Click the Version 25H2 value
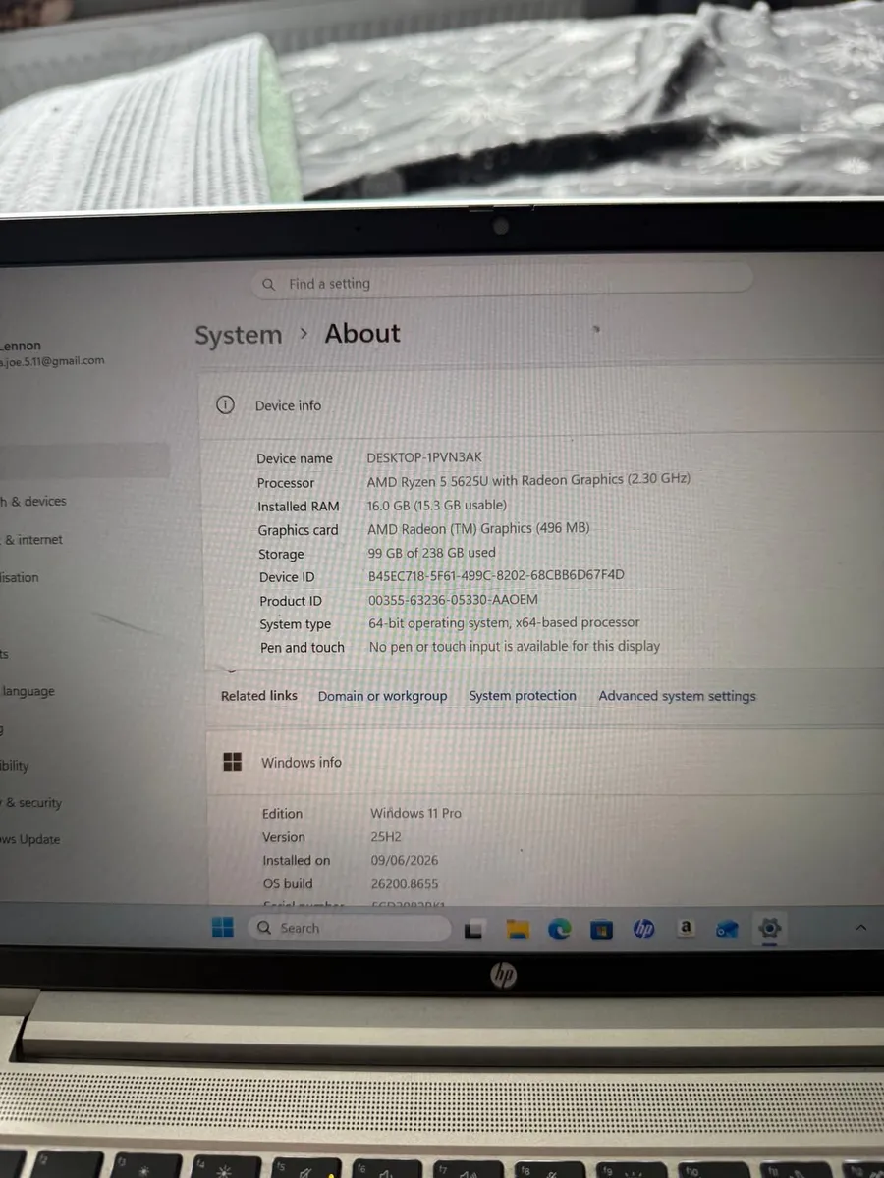This screenshot has width=884, height=1178. coord(386,837)
